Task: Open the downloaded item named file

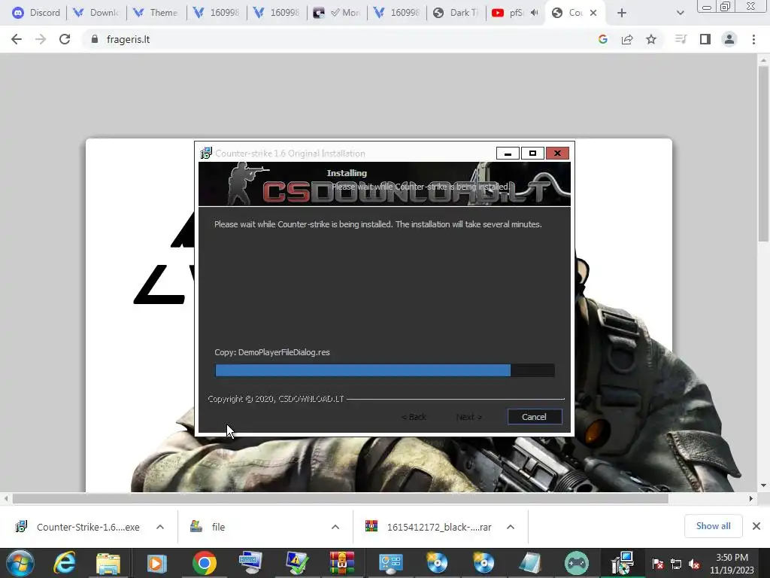Action: (x=208, y=527)
